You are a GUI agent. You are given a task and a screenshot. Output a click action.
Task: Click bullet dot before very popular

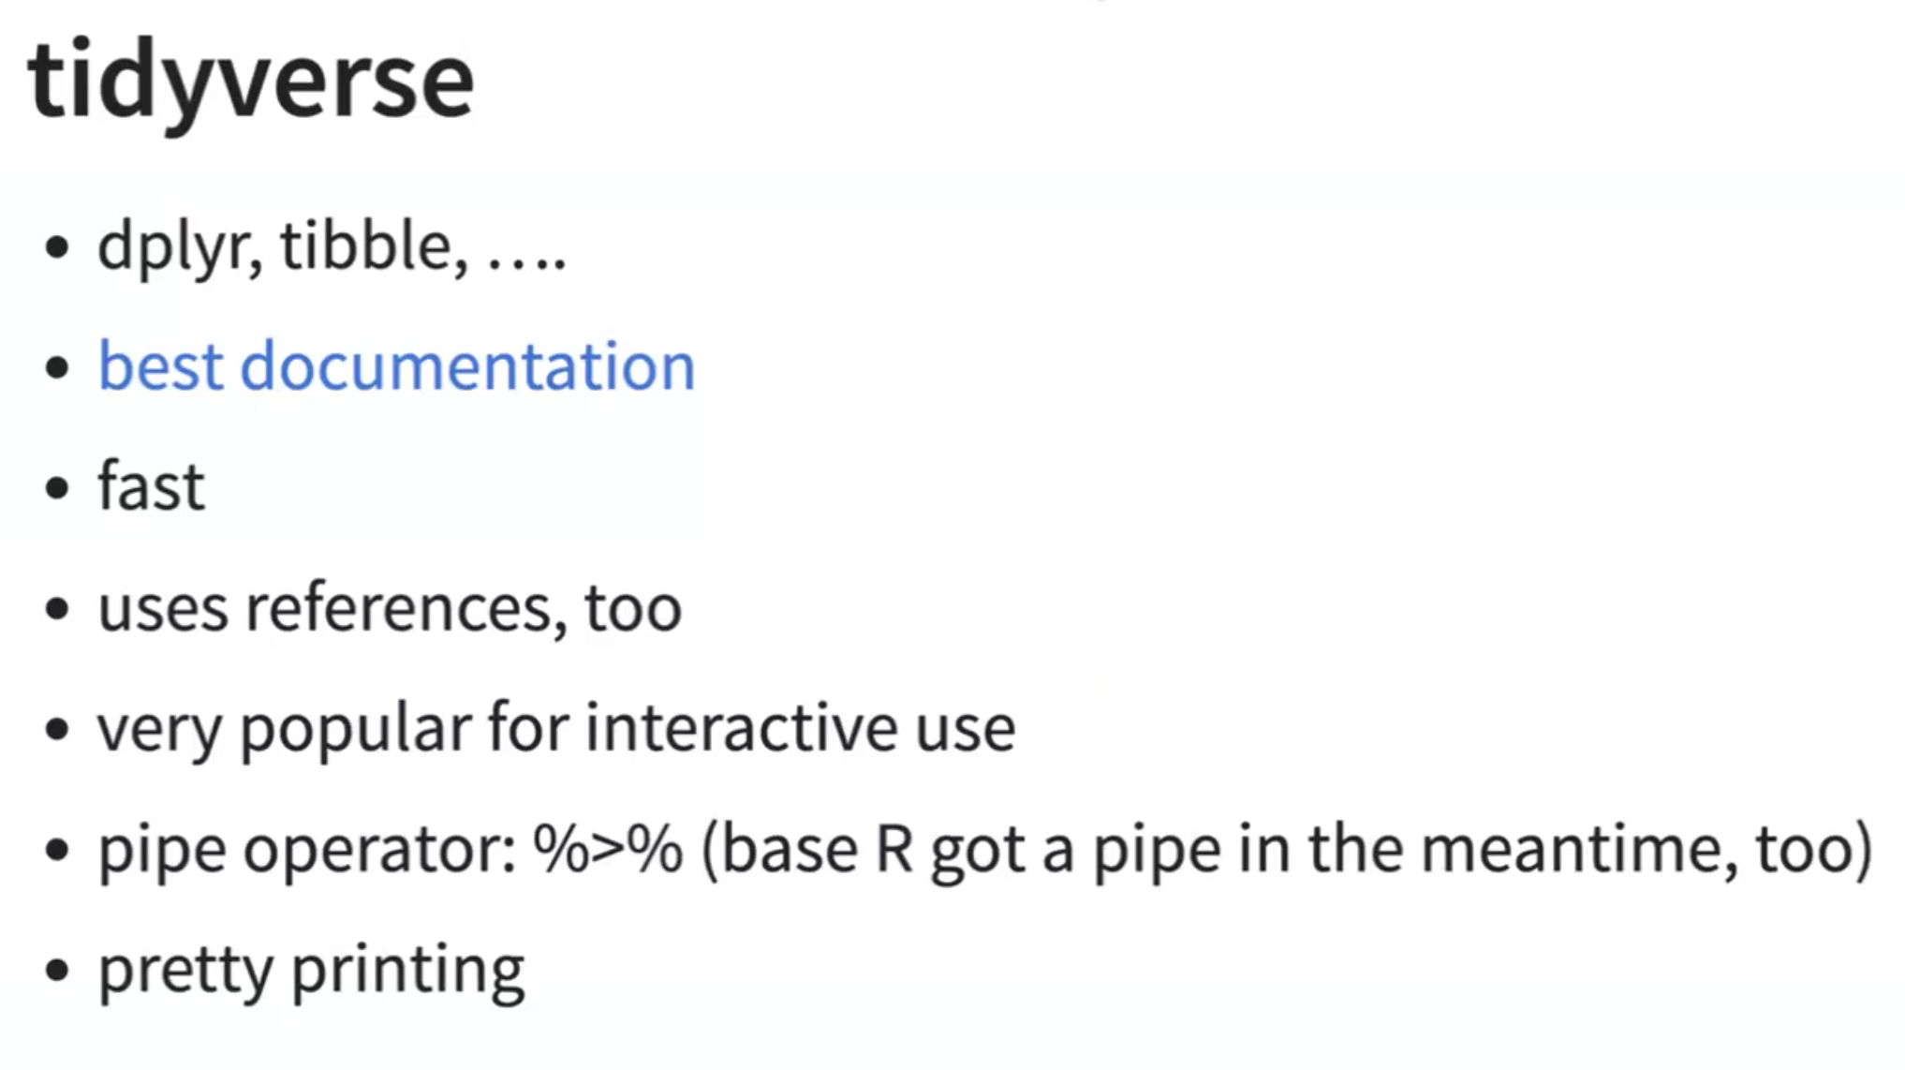(x=57, y=730)
